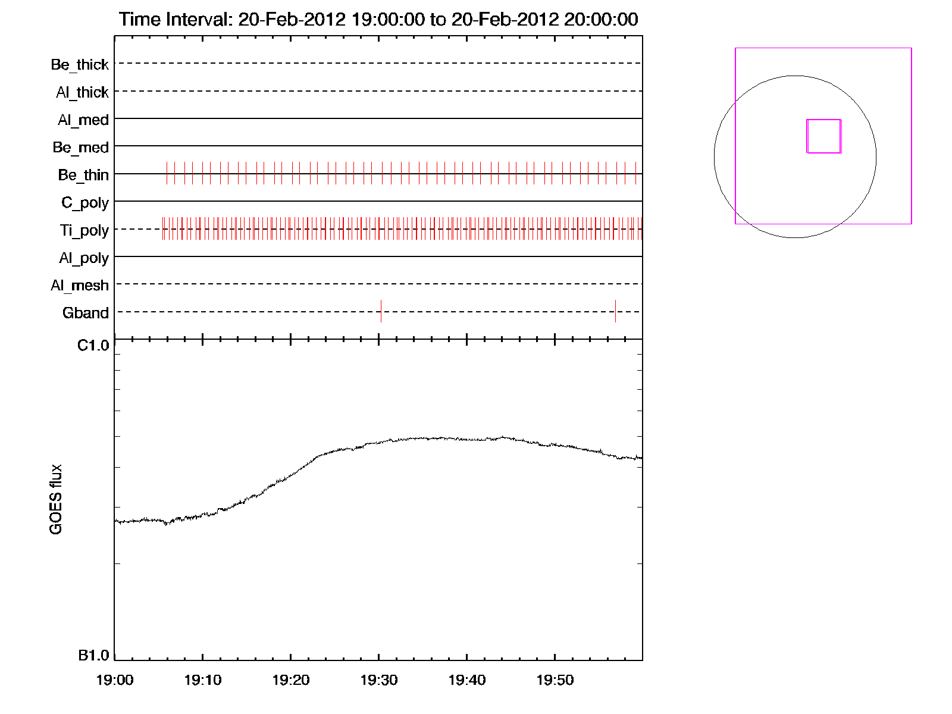Select the small magenta field-of-view square
This screenshot has height=714, width=952.
click(x=823, y=136)
